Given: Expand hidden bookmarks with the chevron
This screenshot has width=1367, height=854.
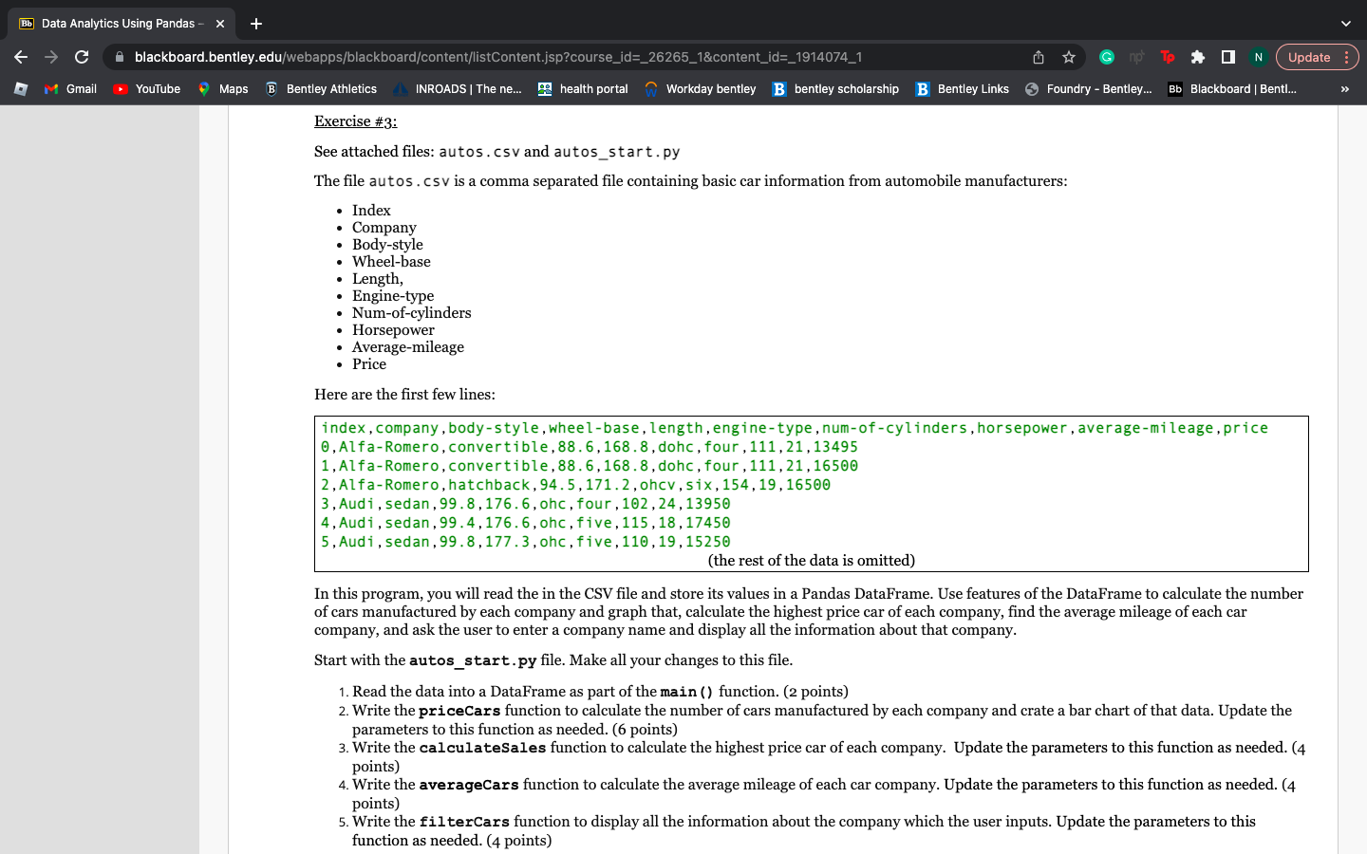Looking at the screenshot, I should tap(1343, 88).
